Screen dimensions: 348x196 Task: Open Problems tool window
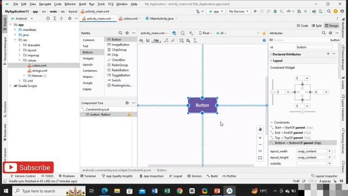click(x=67, y=176)
